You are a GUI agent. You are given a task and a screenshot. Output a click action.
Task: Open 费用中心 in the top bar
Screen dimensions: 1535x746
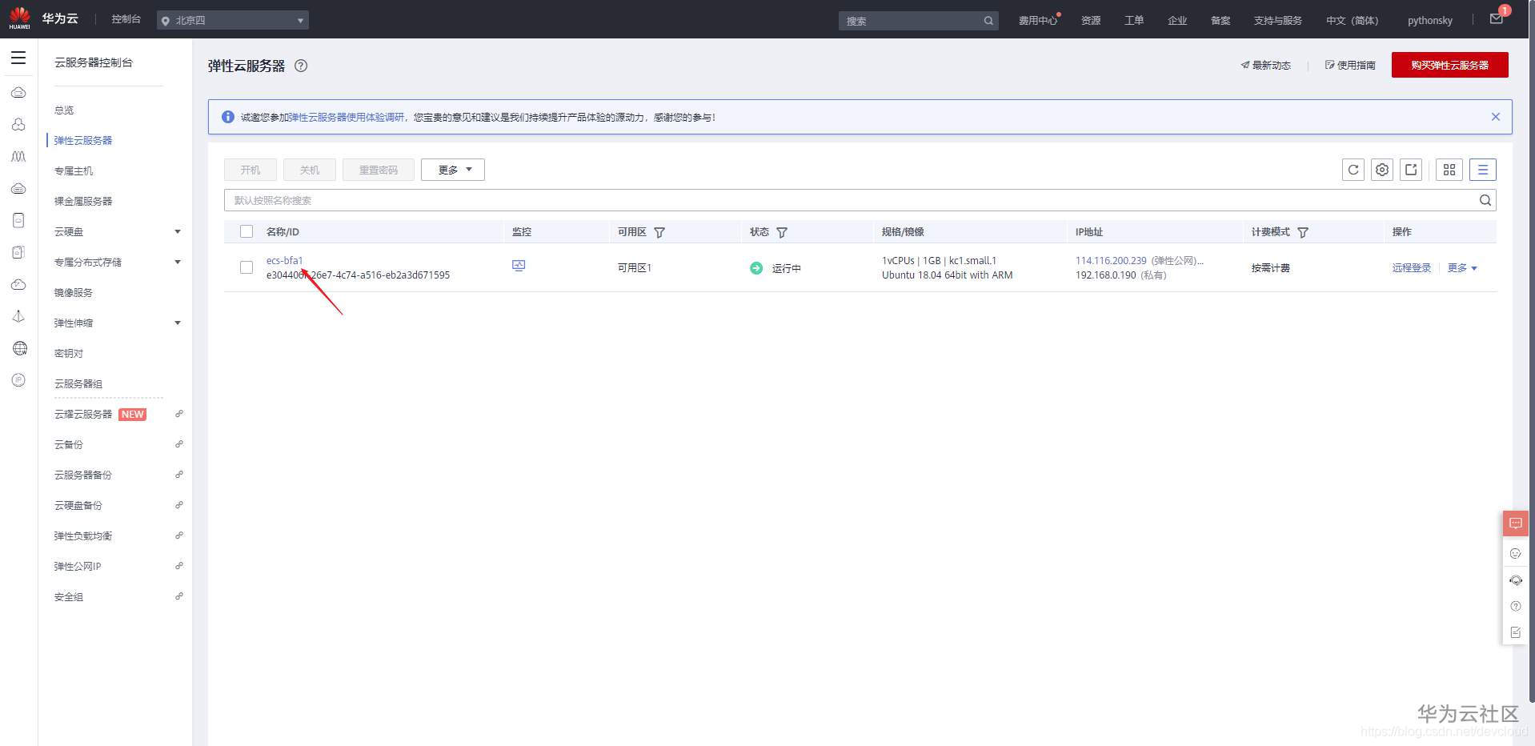[1038, 20]
